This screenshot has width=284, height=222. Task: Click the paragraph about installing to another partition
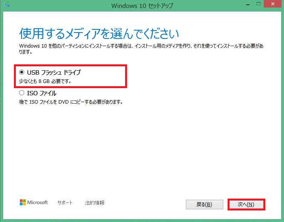pos(141,49)
